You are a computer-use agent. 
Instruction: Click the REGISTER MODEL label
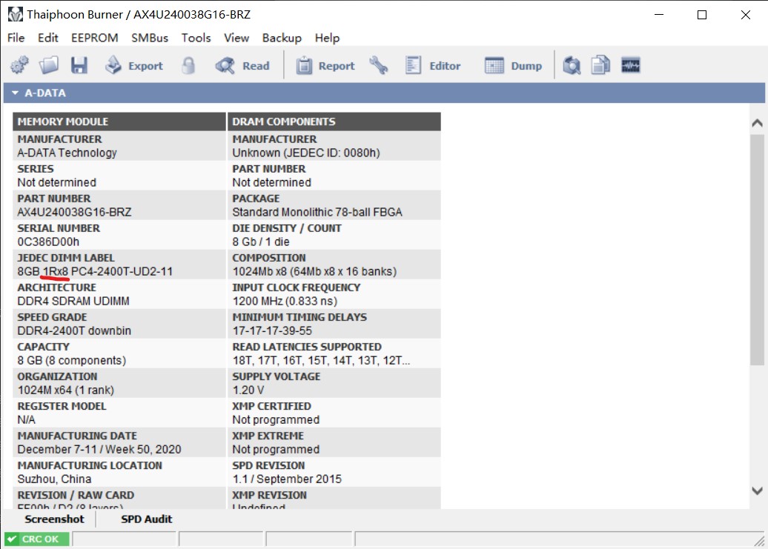pyautogui.click(x=62, y=406)
